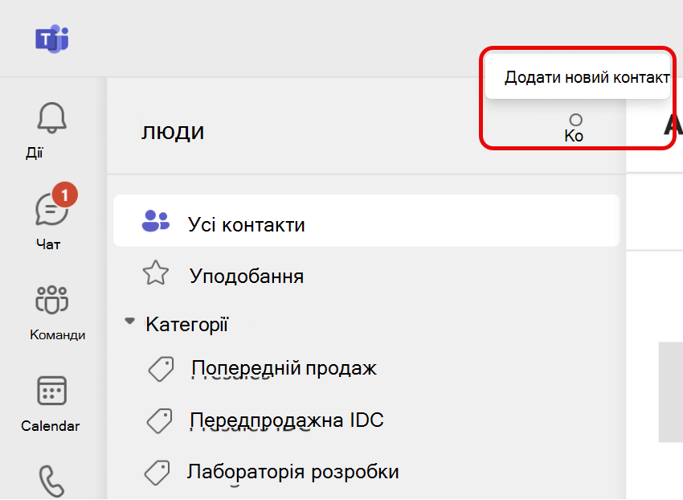Image resolution: width=683 pixels, height=500 pixels.
Task: Click the people icon beside Усі контакти
Action: 156,221
